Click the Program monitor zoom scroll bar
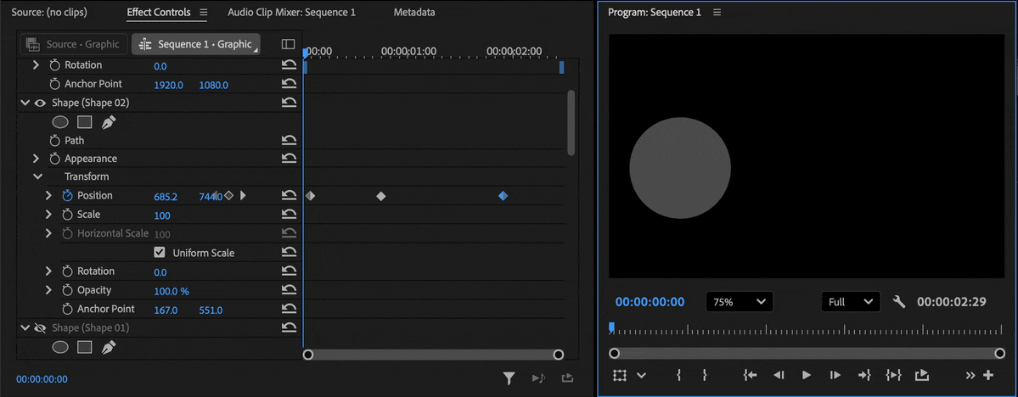 click(807, 353)
